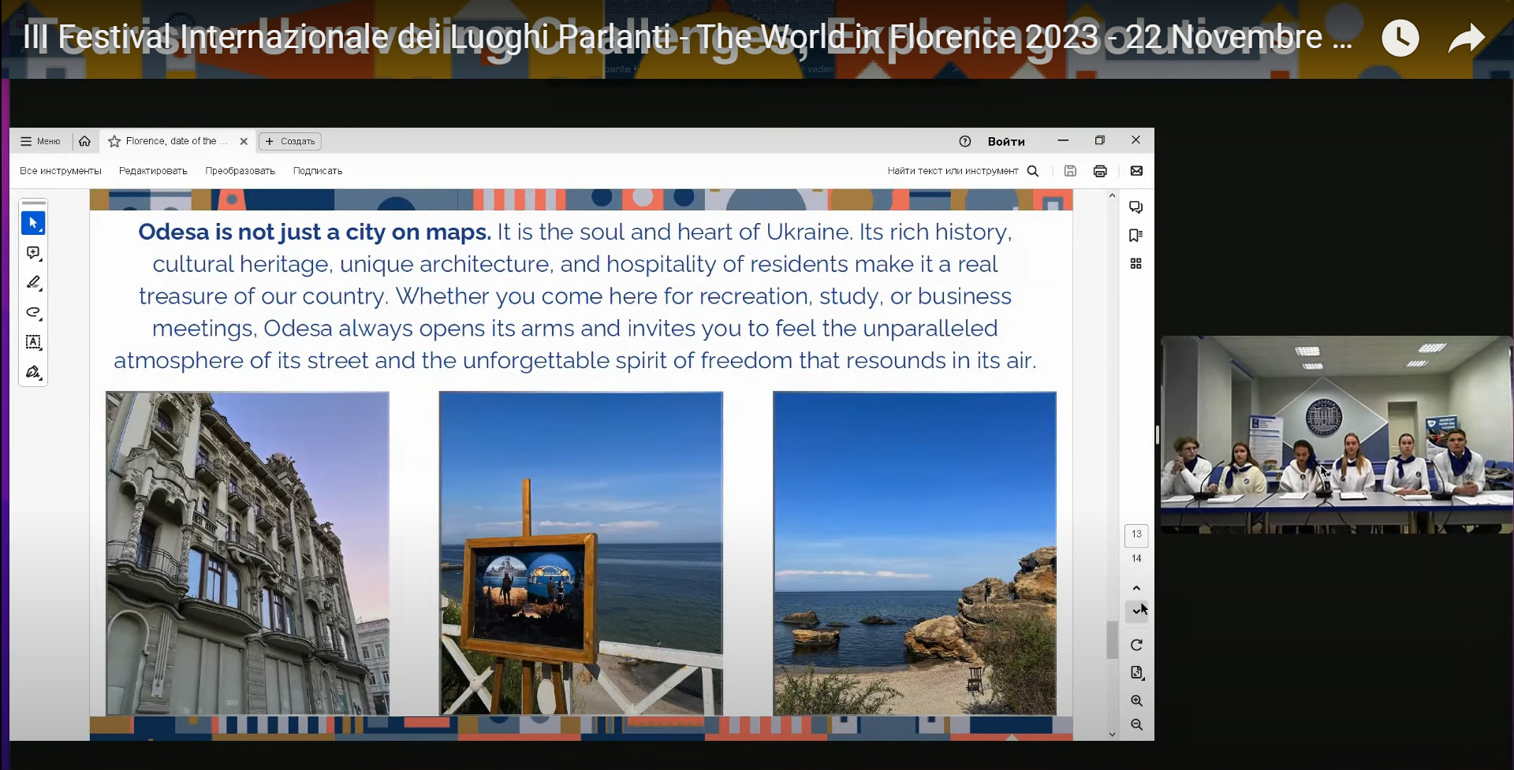Go to previous page with up chevron

click(1136, 588)
